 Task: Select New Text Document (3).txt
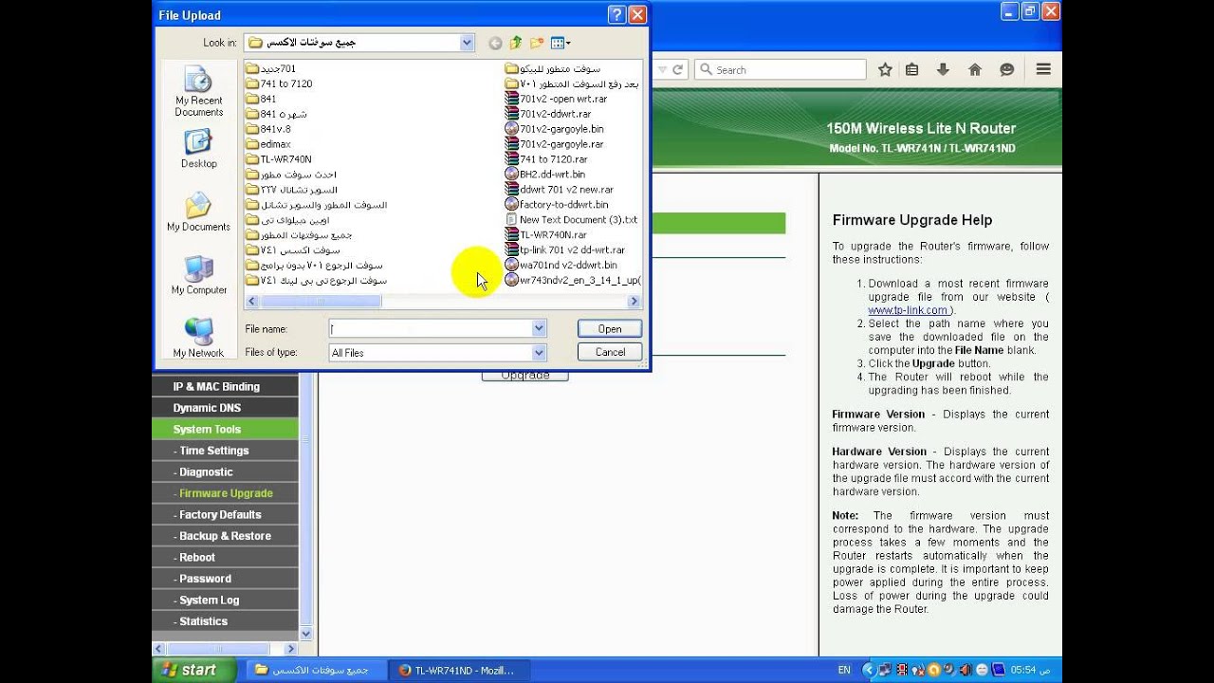(x=572, y=220)
